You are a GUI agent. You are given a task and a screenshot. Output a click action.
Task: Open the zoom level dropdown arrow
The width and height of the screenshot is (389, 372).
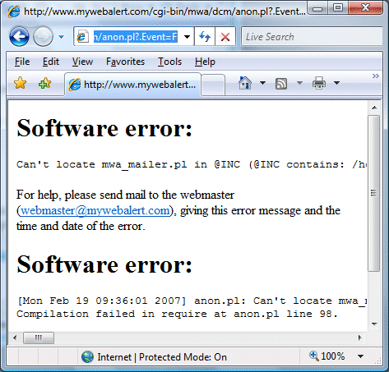pos(360,356)
